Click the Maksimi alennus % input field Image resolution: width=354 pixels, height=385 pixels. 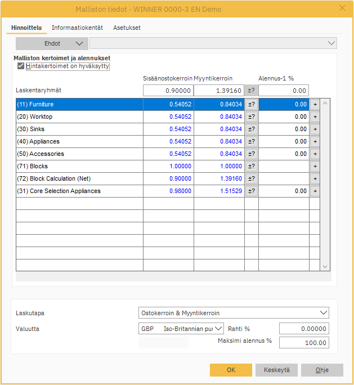304,343
